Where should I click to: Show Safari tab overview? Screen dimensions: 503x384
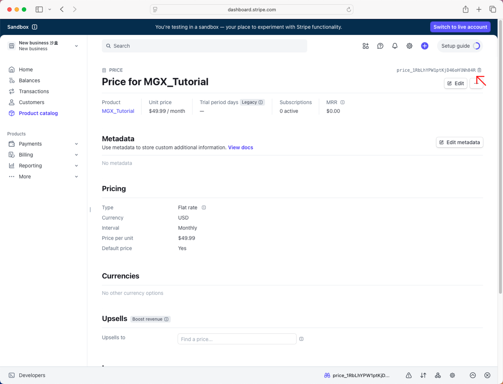coord(492,9)
